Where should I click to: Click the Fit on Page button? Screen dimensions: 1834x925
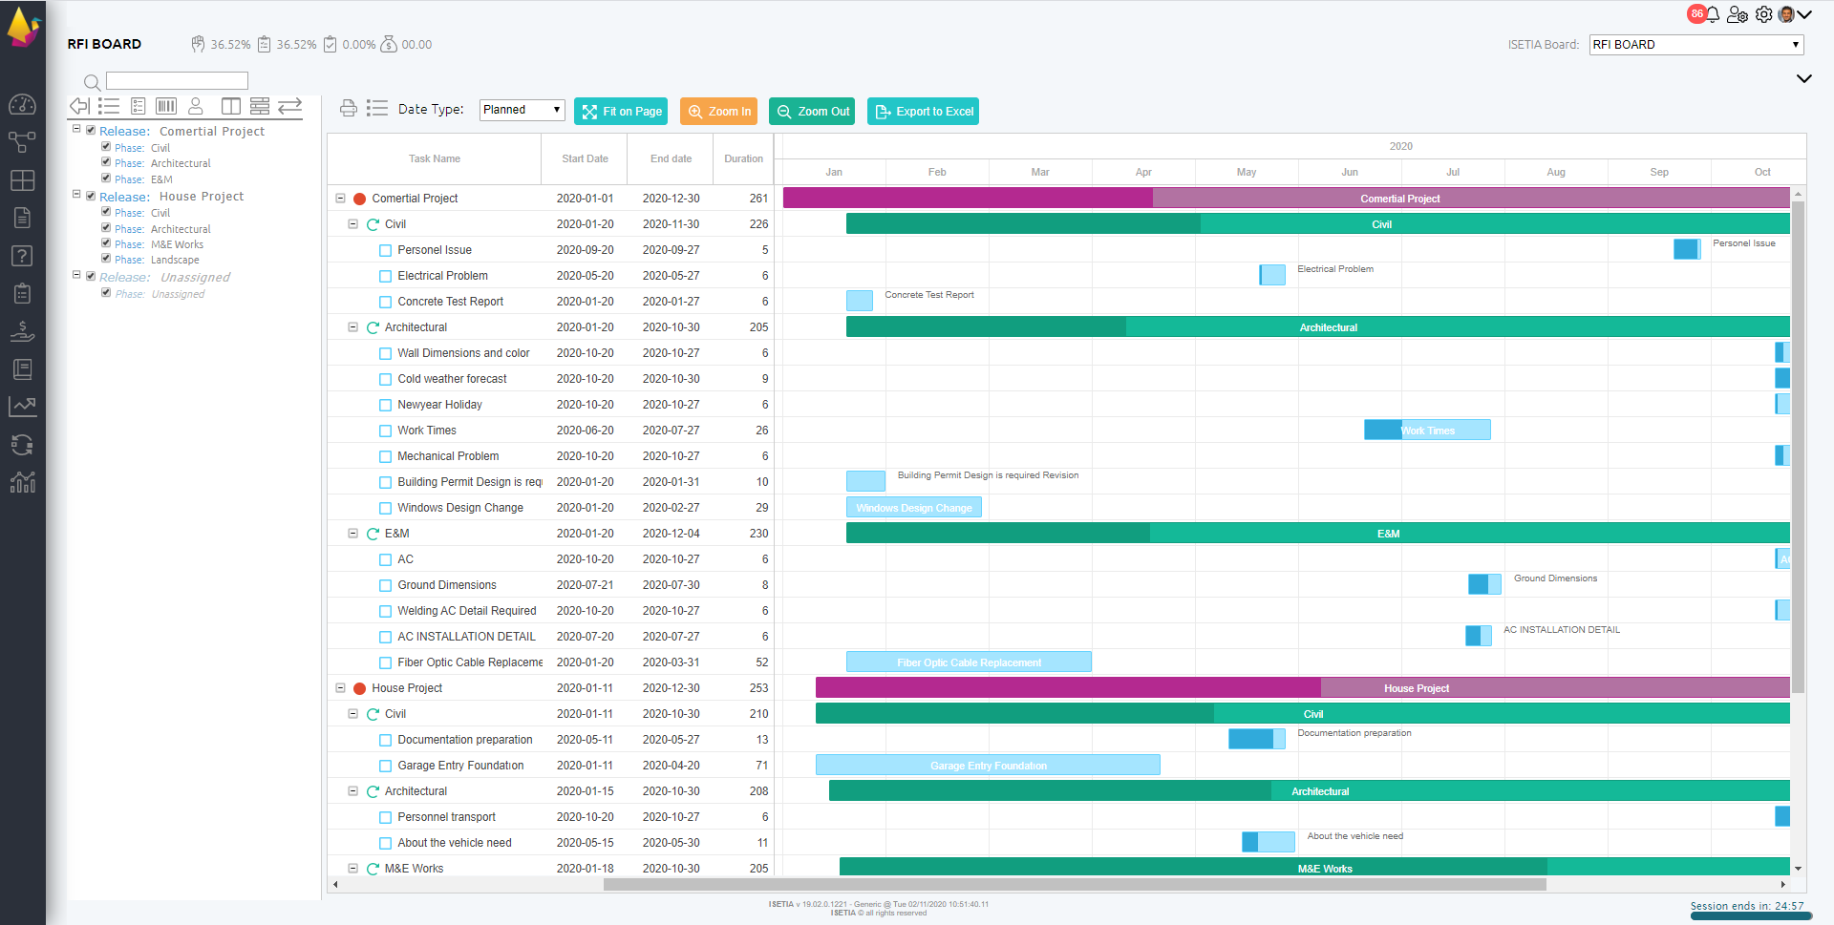621,111
